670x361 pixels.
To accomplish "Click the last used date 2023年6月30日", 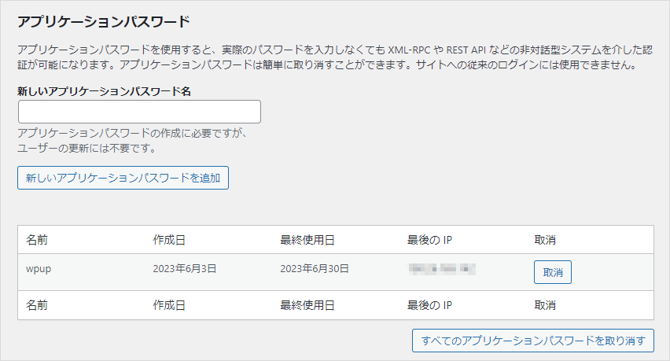I will tap(315, 269).
